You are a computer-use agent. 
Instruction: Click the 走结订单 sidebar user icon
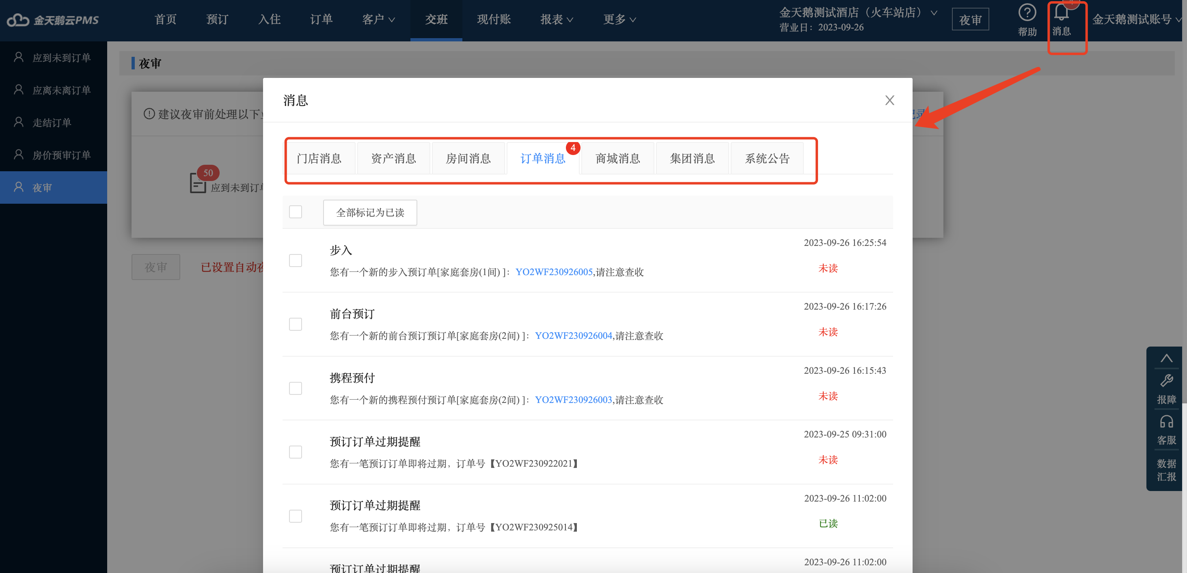(19, 122)
